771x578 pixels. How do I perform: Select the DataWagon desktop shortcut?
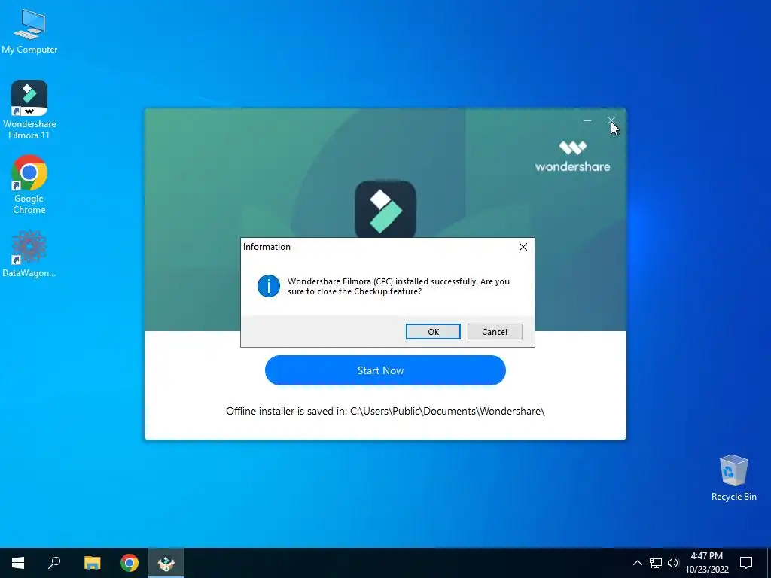point(29,254)
